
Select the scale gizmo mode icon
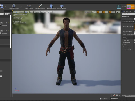pos(90,12)
